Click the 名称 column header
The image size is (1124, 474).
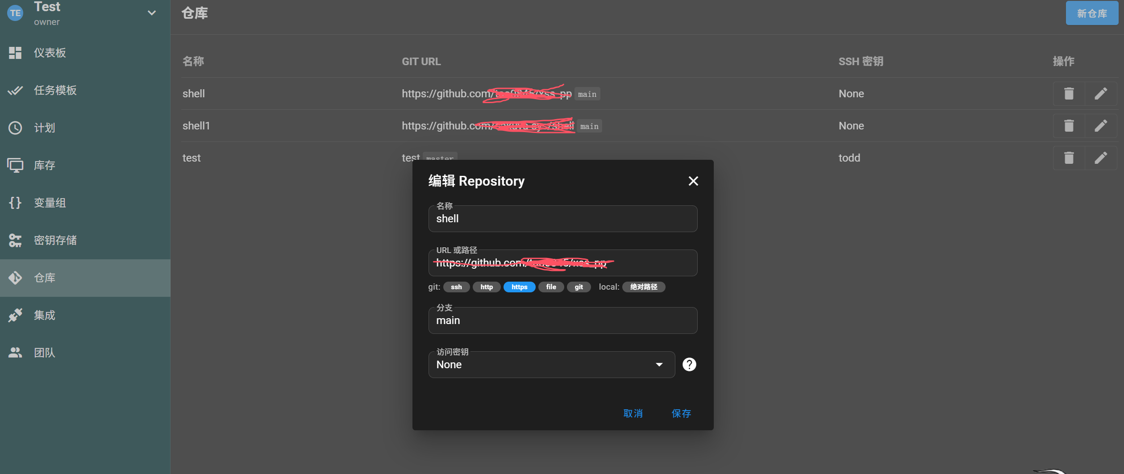[193, 62]
